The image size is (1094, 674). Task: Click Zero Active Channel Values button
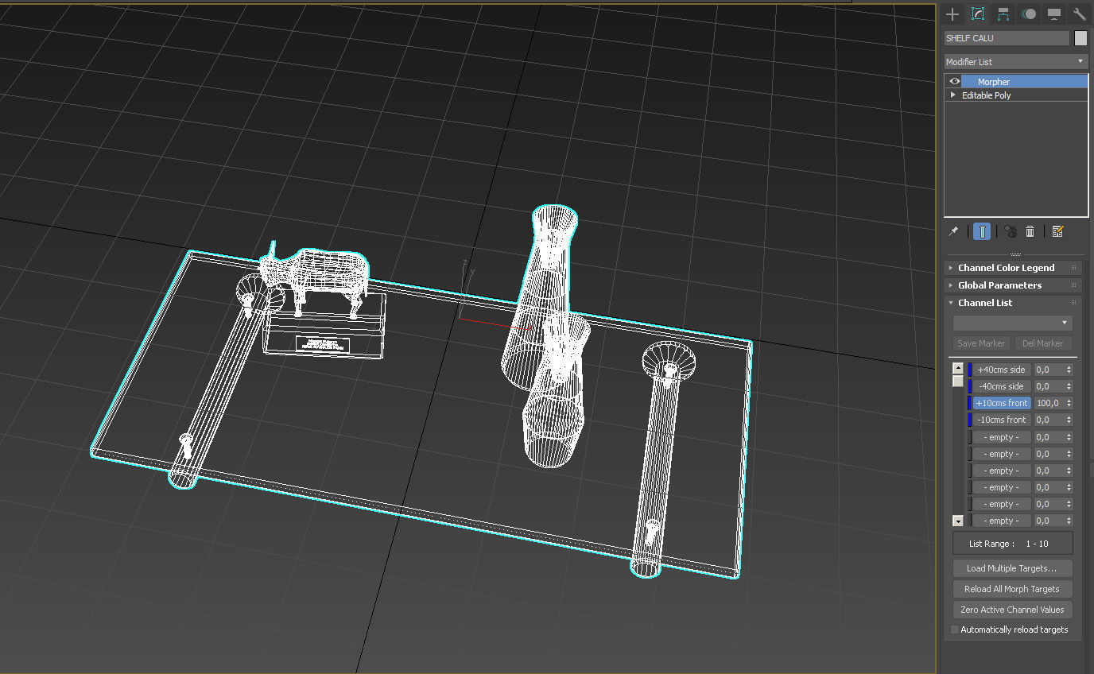(1012, 610)
